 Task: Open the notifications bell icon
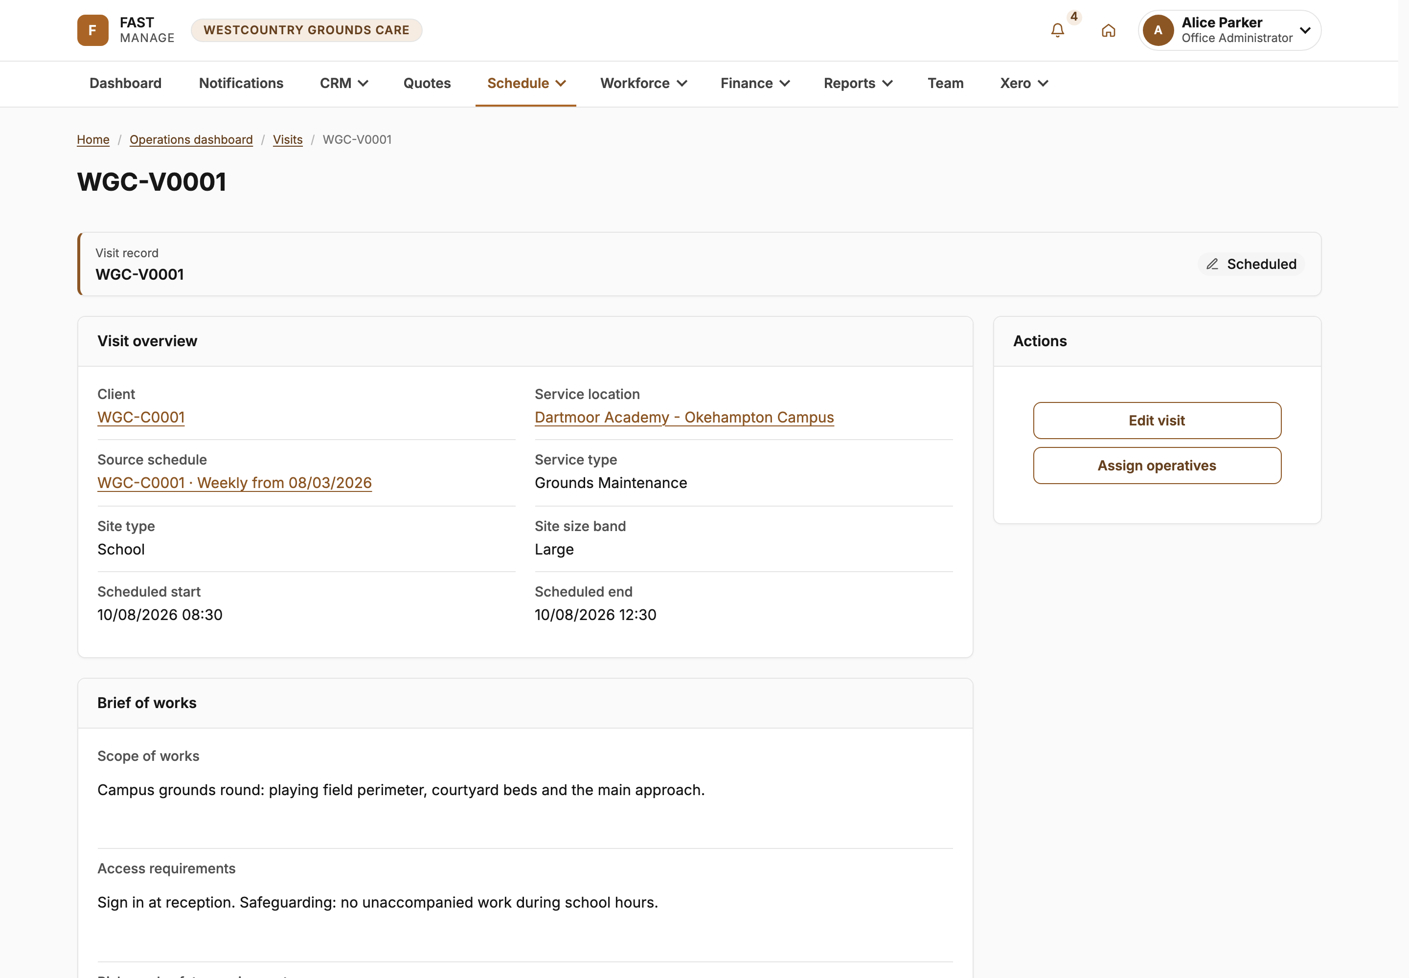pos(1057,31)
